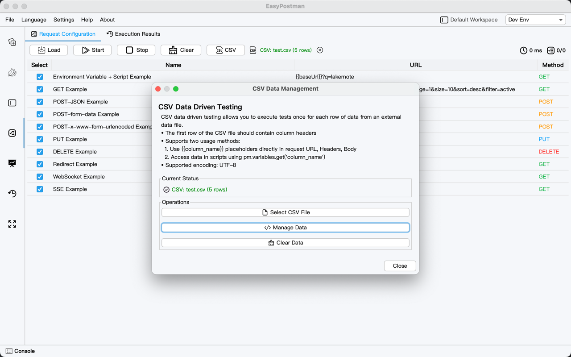Click the Select column header
Image resolution: width=571 pixels, height=357 pixels.
click(x=39, y=65)
